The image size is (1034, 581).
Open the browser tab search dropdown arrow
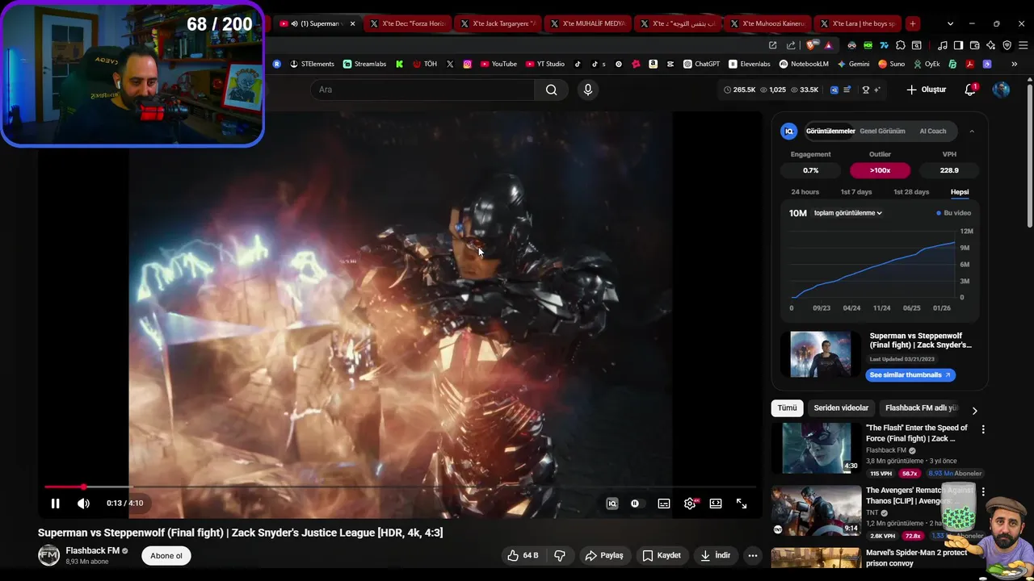coord(950,23)
